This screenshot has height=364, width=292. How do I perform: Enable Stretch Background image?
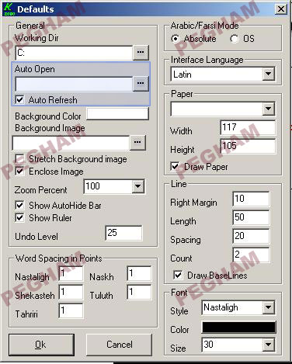coord(19,159)
